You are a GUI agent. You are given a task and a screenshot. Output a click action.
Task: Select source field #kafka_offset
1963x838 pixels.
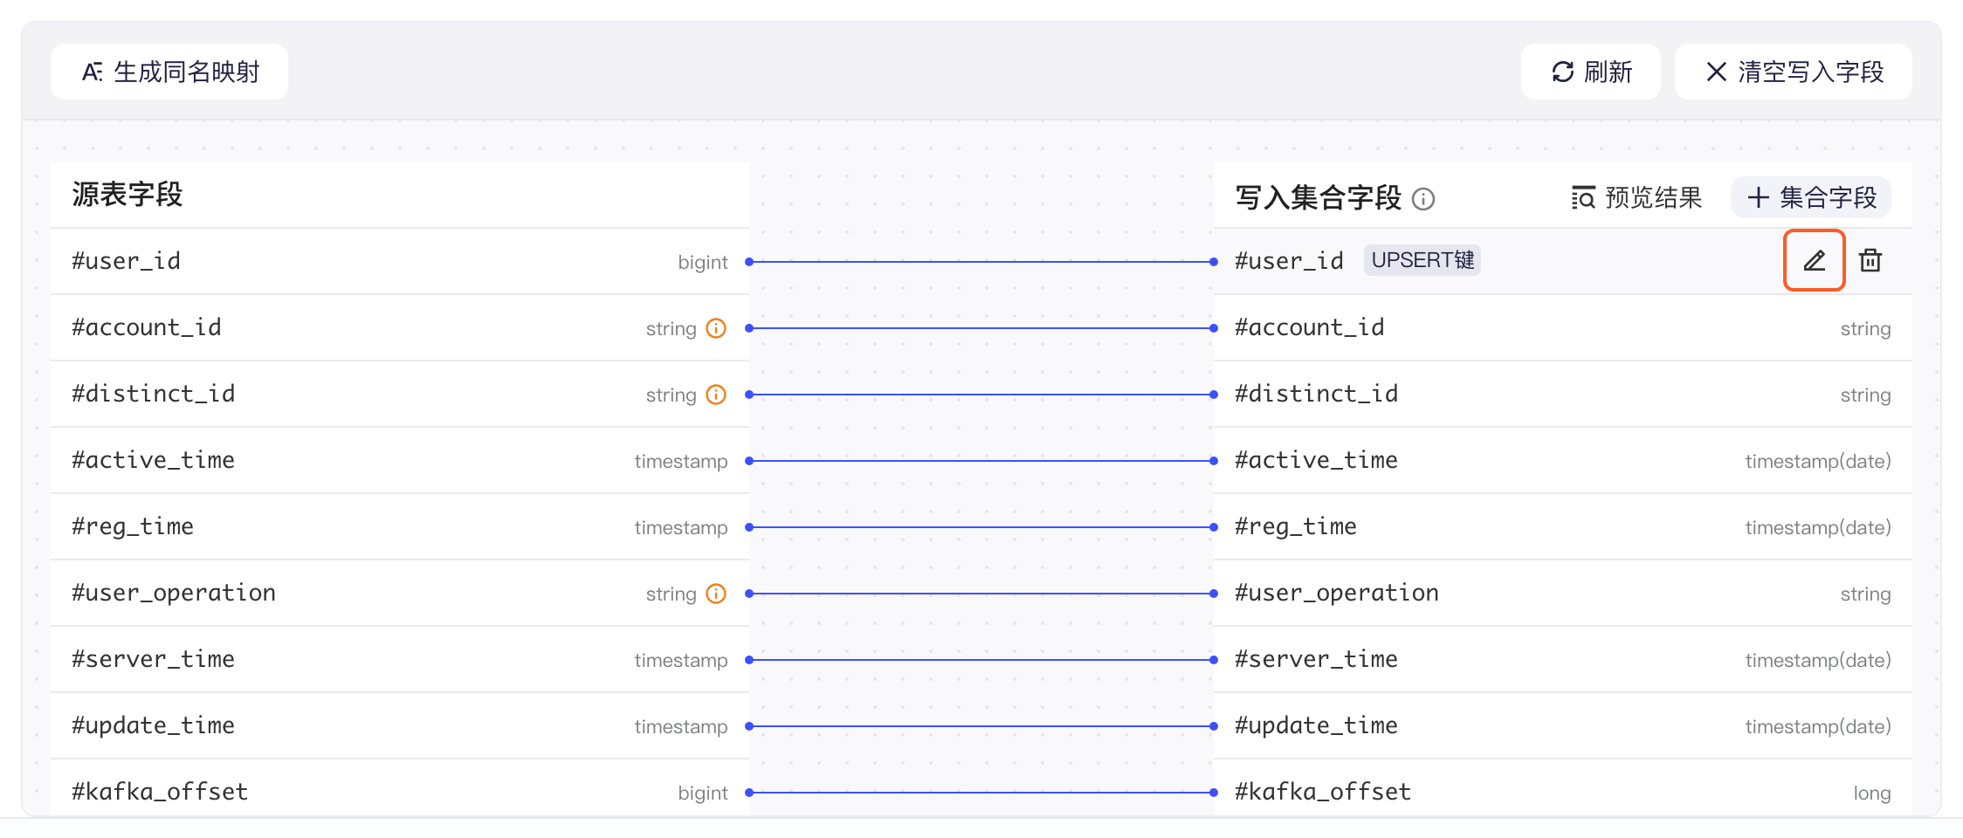(400, 788)
